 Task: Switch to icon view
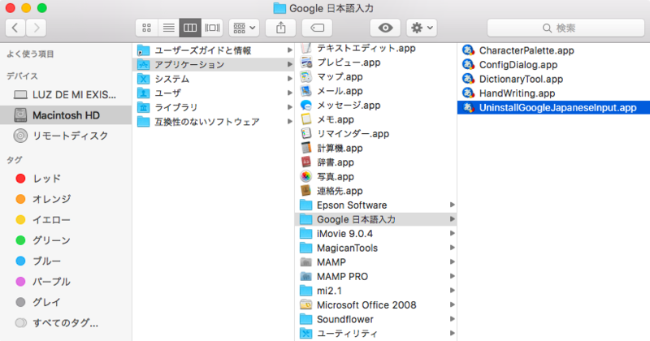coord(146,28)
